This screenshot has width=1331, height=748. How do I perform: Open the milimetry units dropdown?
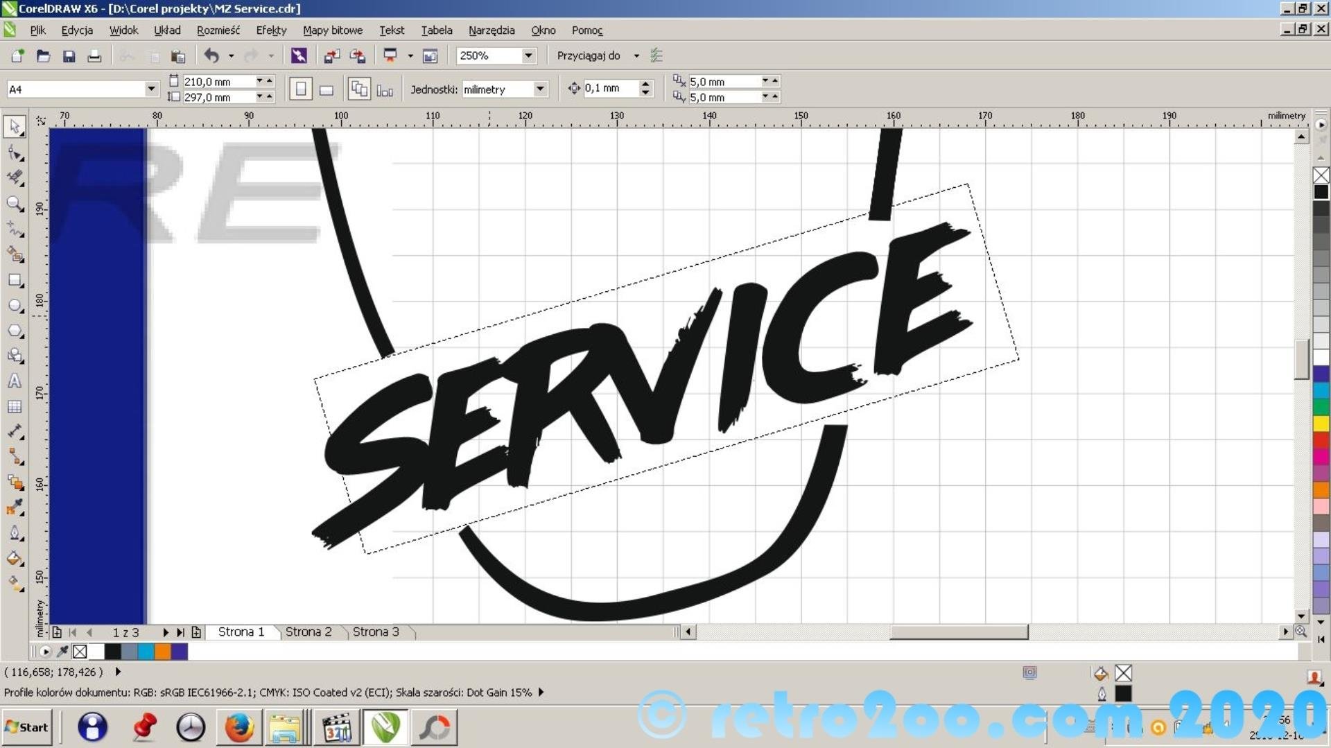[539, 89]
